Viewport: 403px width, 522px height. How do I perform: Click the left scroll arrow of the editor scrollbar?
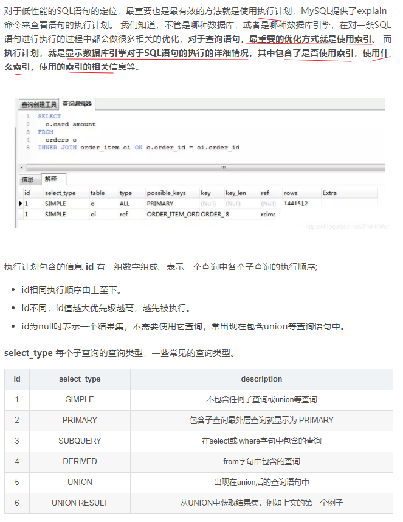coord(22,168)
